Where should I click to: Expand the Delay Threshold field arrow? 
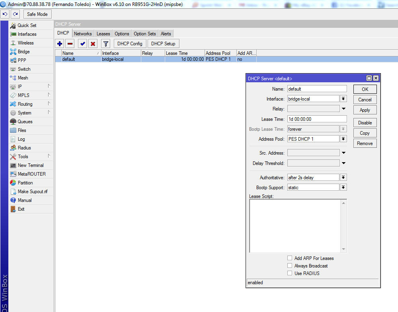tap(344, 163)
